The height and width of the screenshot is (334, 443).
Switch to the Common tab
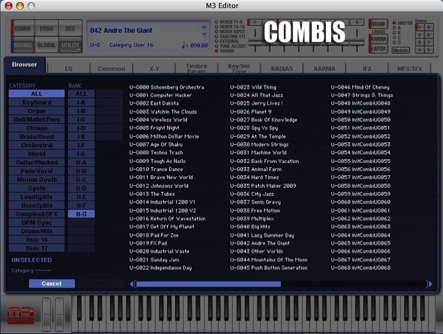tap(111, 69)
